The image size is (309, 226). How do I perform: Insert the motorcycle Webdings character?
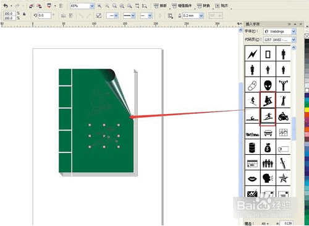tap(283, 116)
